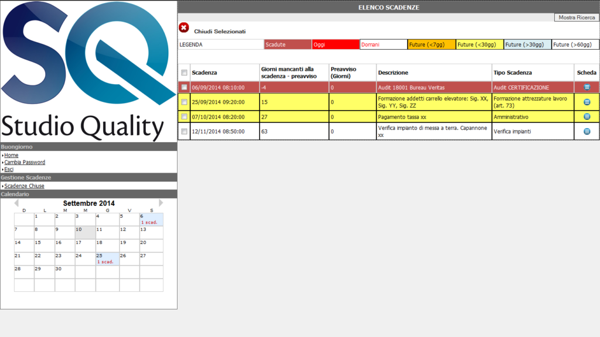Click the Amministrativo type cell

(533, 117)
